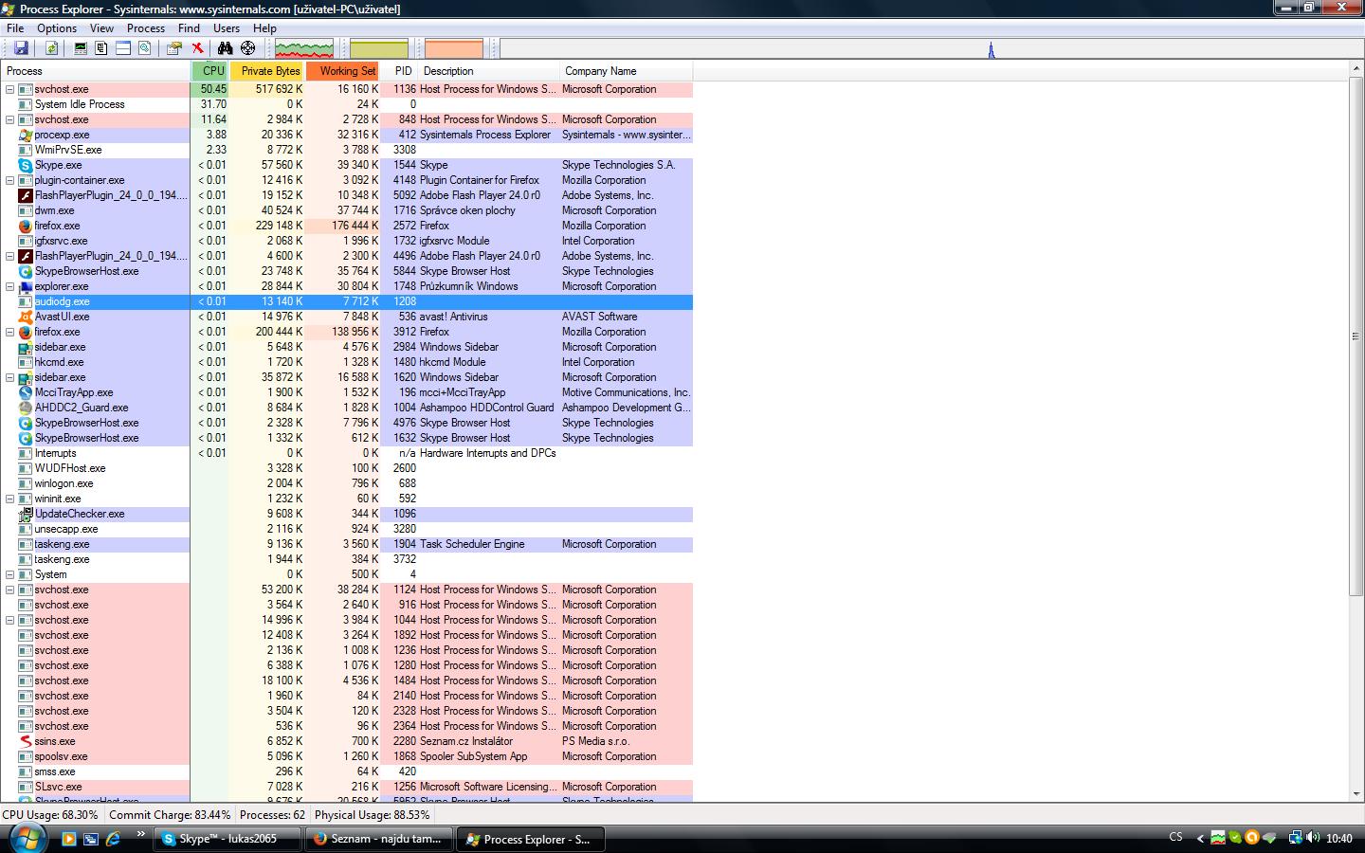Viewport: 1365px width, 853px height.
Task: Click the firefox.exe icon for PID 2572
Action: coord(26,226)
